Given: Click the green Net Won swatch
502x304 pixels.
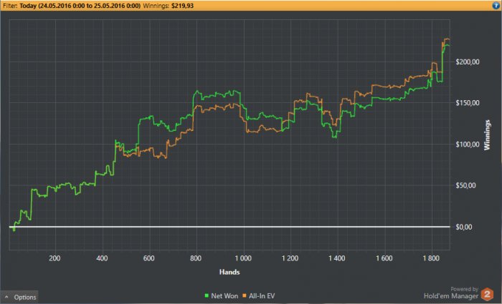Looking at the screenshot, I should [x=207, y=295].
